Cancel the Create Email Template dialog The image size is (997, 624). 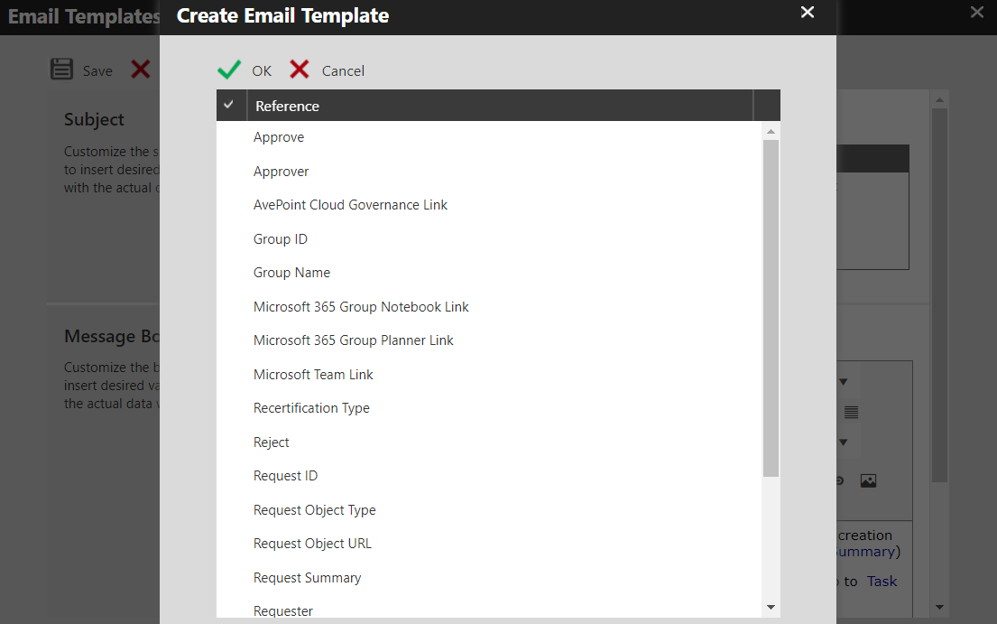click(x=326, y=70)
